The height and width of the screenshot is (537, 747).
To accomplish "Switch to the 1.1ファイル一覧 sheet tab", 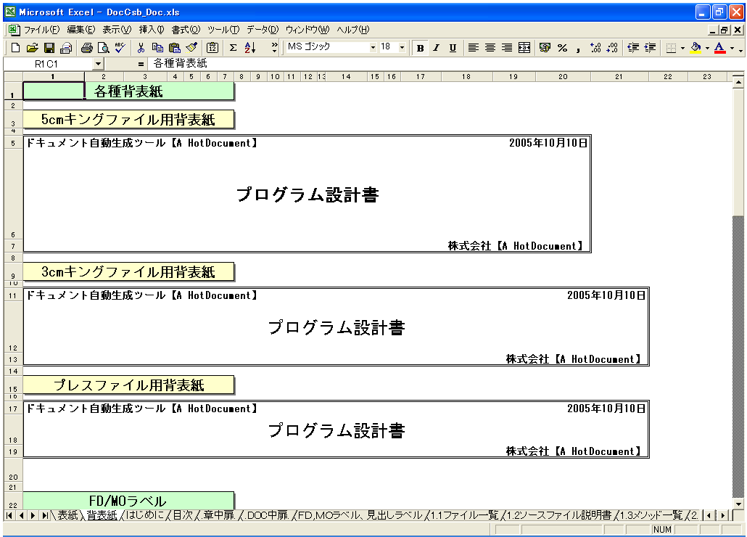I will [x=464, y=515].
